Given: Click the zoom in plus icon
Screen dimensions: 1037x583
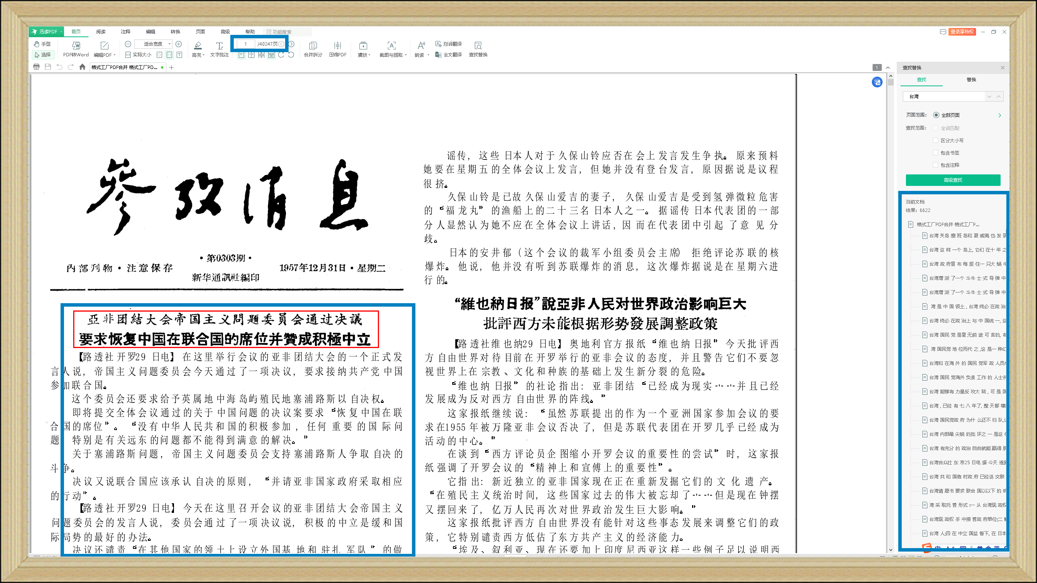Looking at the screenshot, I should coord(179,44).
